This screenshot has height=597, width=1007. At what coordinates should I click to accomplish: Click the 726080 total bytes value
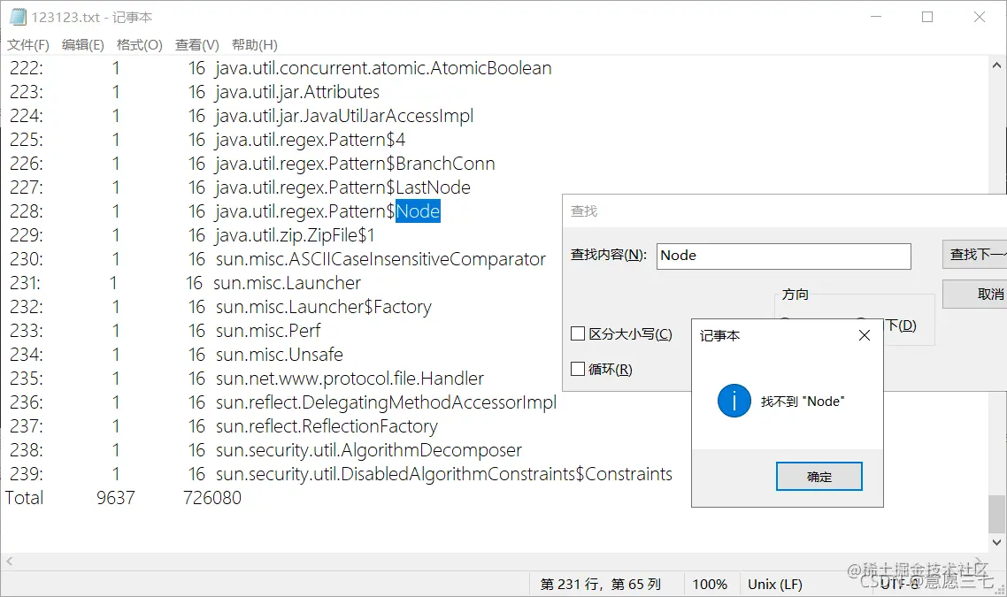point(212,497)
